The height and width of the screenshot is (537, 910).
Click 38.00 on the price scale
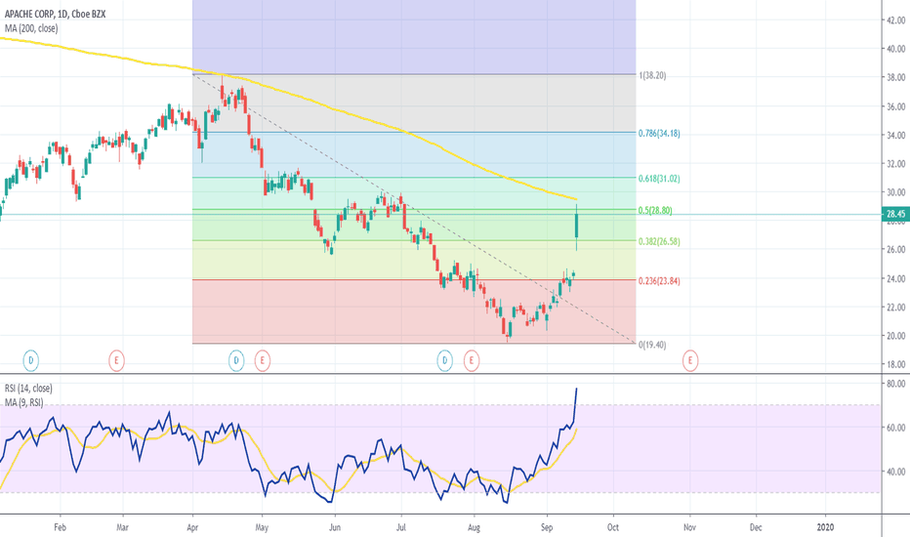(896, 77)
